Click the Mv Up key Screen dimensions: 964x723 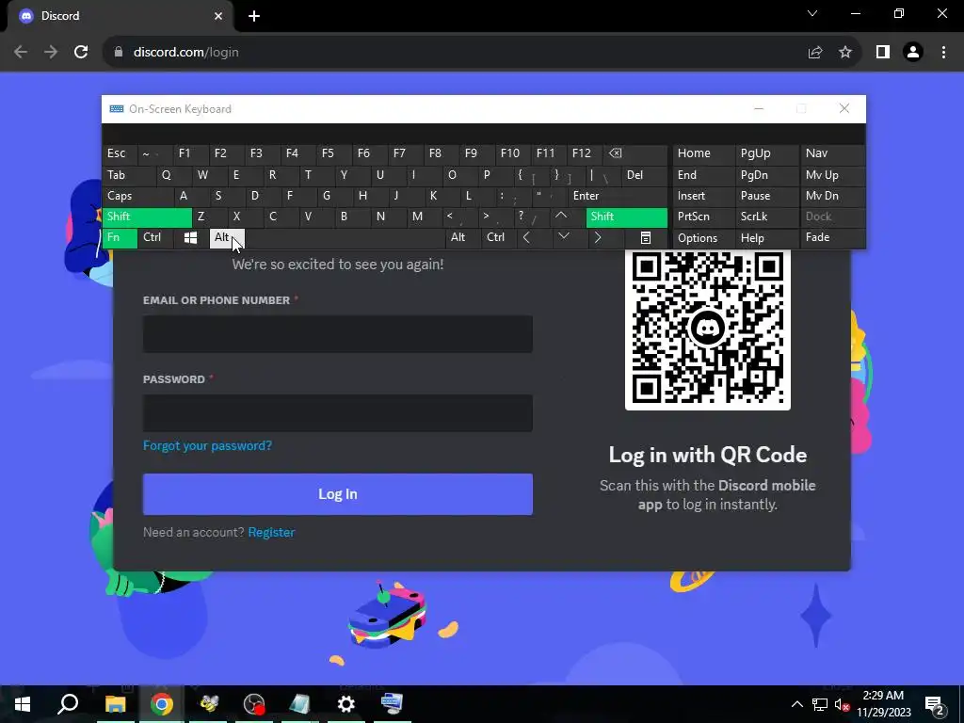(x=833, y=175)
